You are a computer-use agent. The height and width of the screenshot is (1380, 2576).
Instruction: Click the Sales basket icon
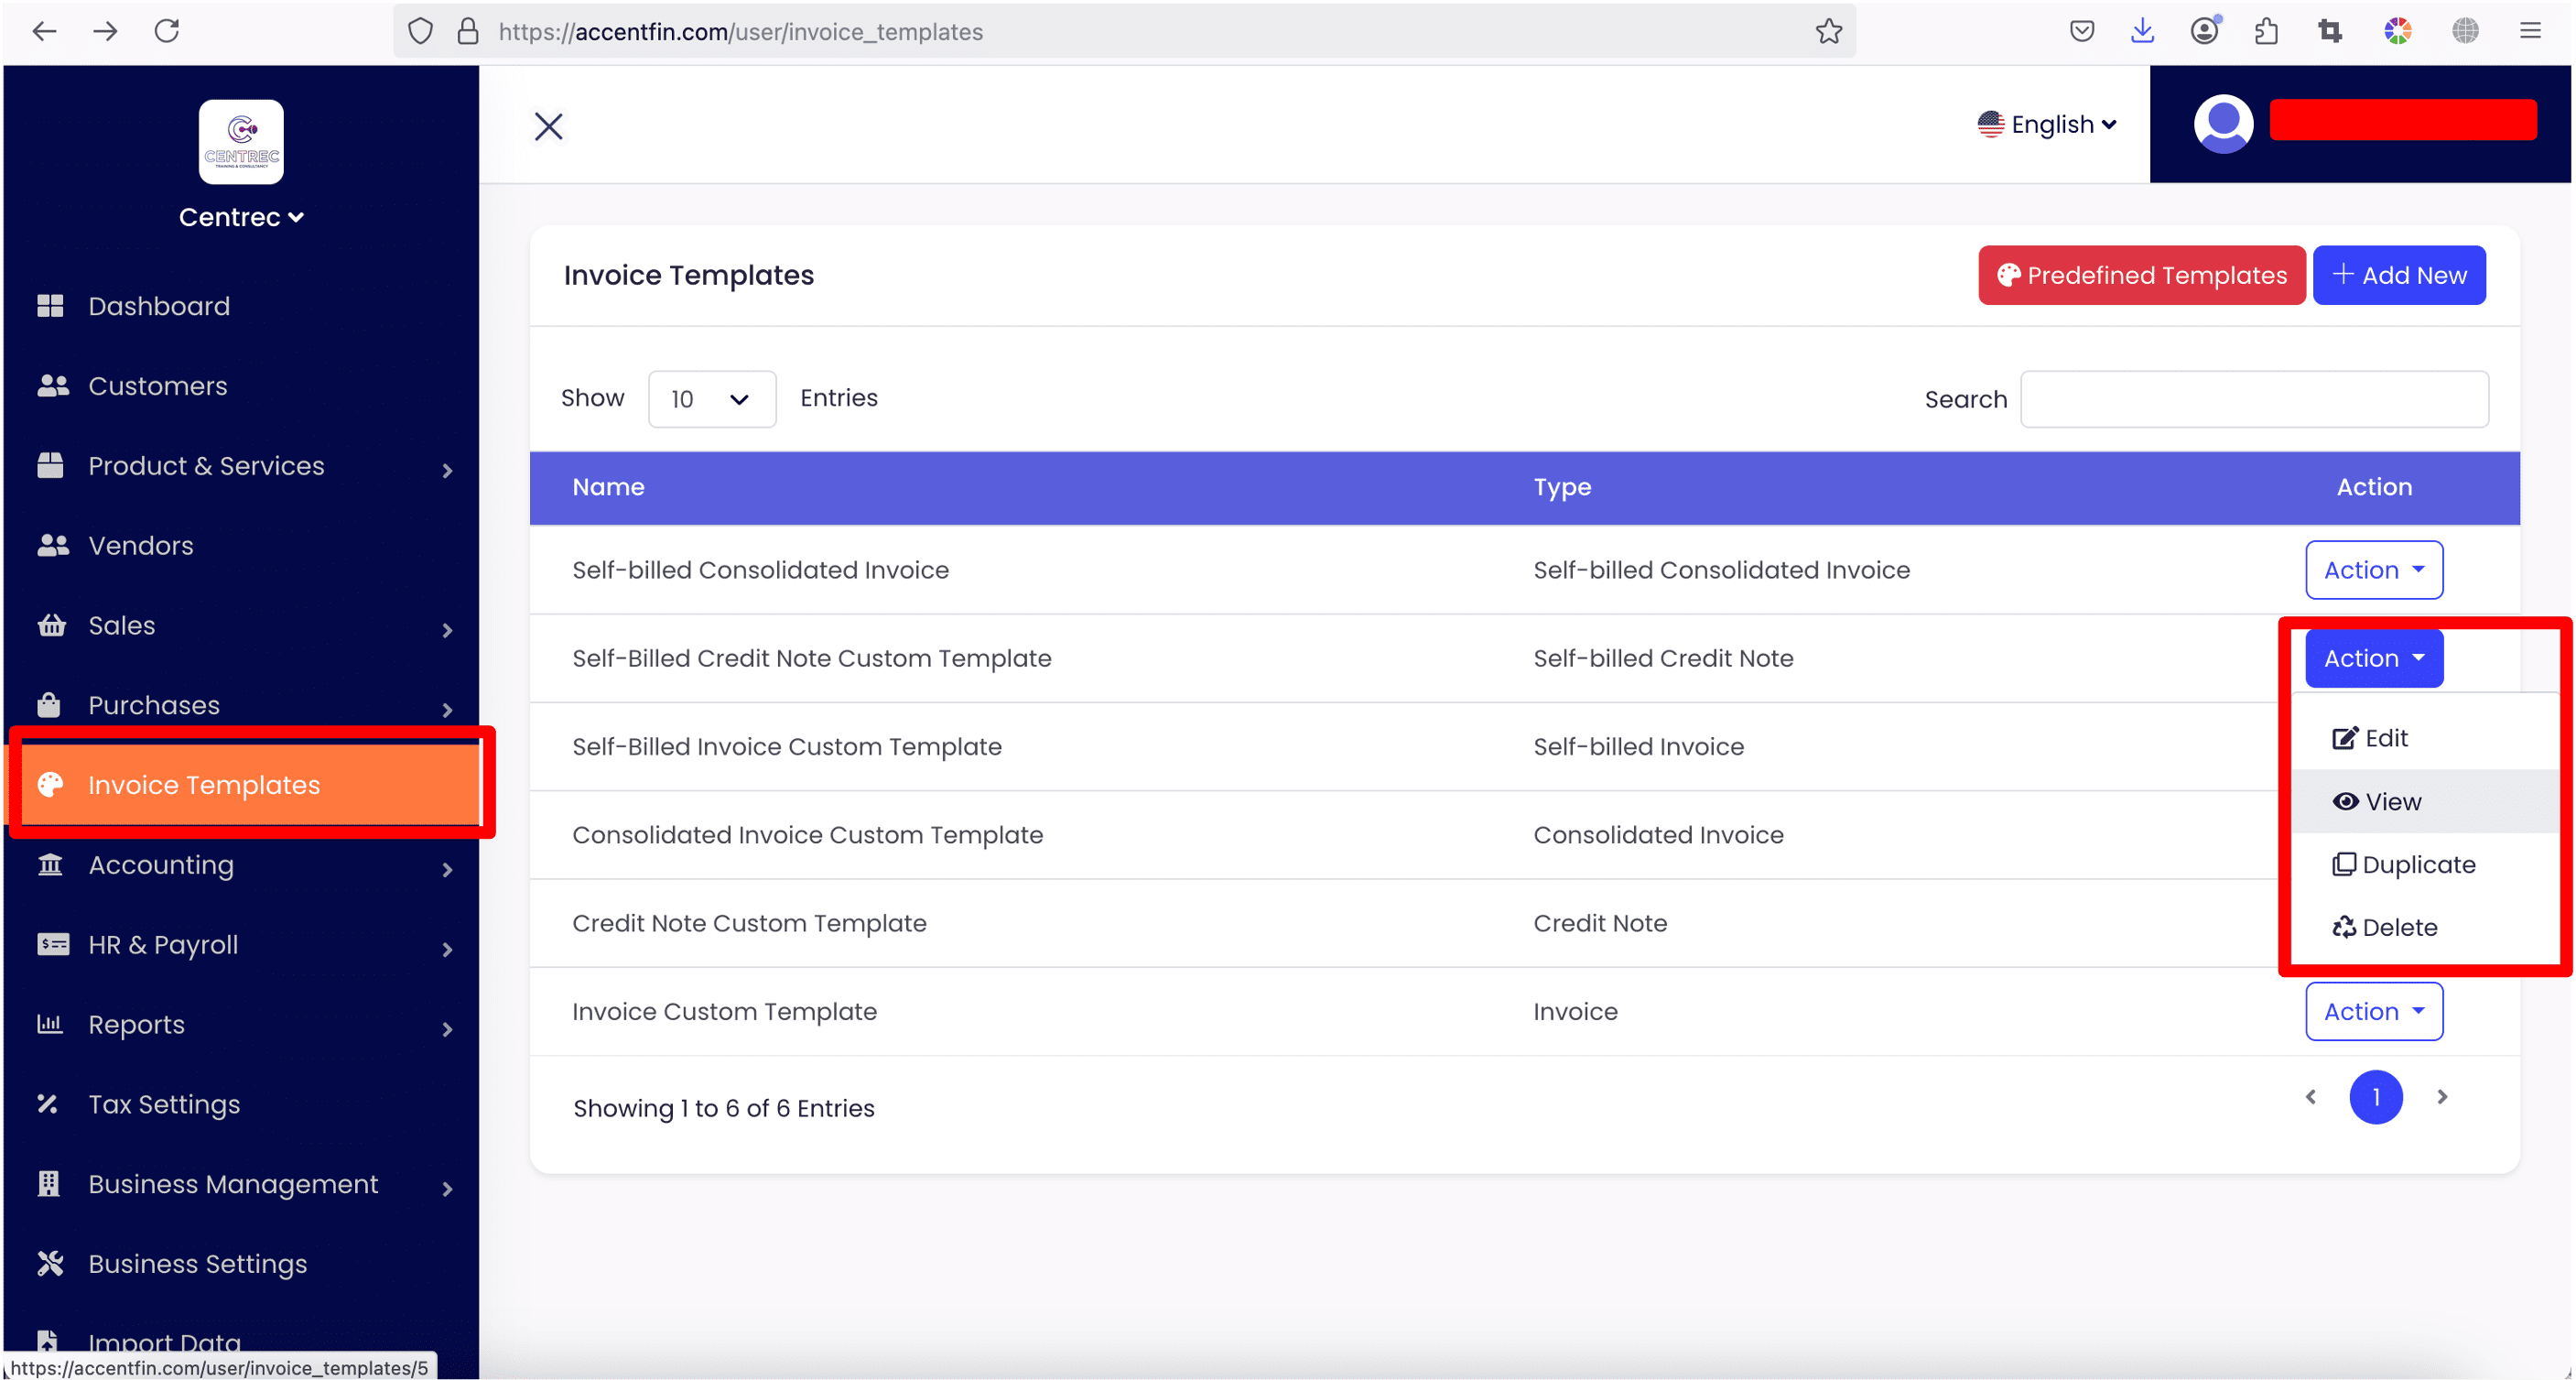(51, 625)
